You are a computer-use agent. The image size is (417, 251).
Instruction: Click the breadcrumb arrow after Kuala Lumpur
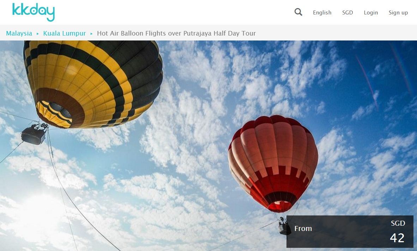tap(91, 34)
